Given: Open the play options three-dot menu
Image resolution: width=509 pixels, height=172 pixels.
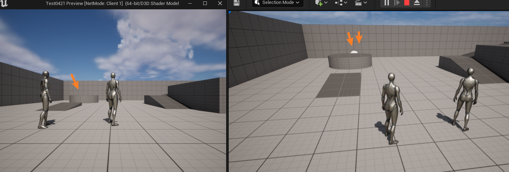Looking at the screenshot, I should (x=427, y=3).
